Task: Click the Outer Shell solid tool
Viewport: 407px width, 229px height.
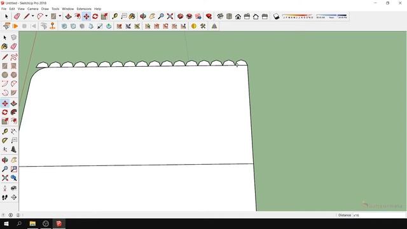Action: pos(64,26)
